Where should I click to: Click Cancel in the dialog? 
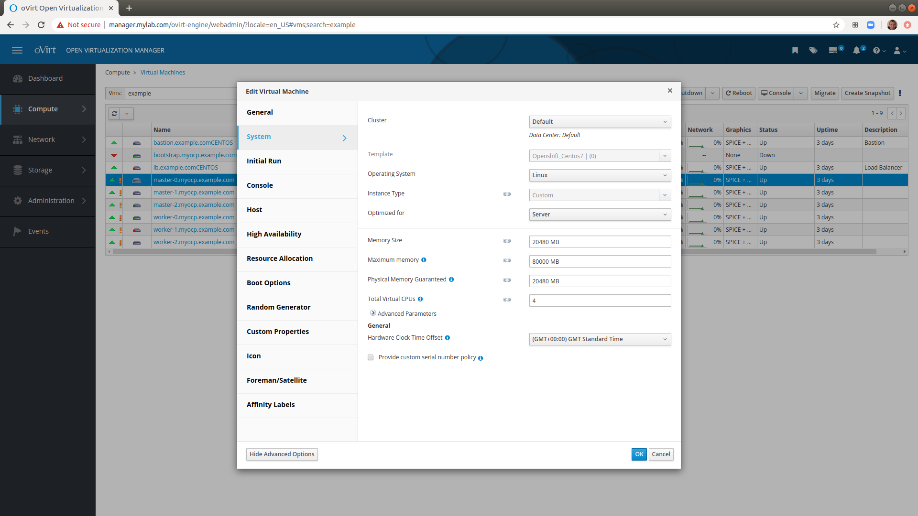[x=661, y=454]
